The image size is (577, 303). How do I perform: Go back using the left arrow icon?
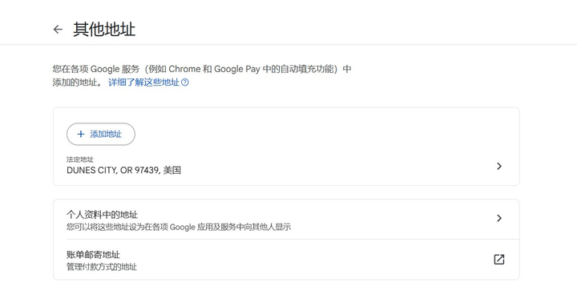click(x=58, y=29)
